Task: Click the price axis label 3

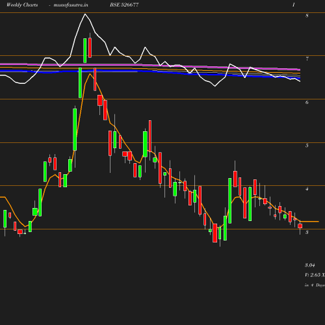Action: click(x=307, y=232)
